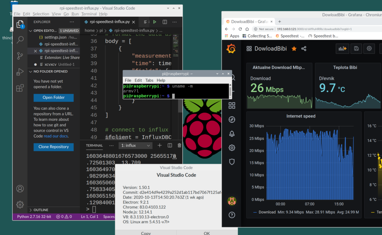This screenshot has width=382, height=235.
Task: Split the VS Code editor right
Action: click(165, 22)
